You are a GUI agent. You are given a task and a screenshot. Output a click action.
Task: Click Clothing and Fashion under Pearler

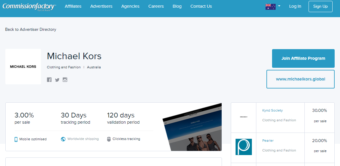(279, 150)
